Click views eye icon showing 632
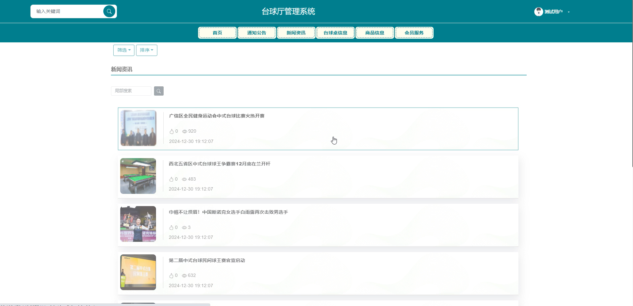The width and height of the screenshot is (633, 306). (185, 276)
